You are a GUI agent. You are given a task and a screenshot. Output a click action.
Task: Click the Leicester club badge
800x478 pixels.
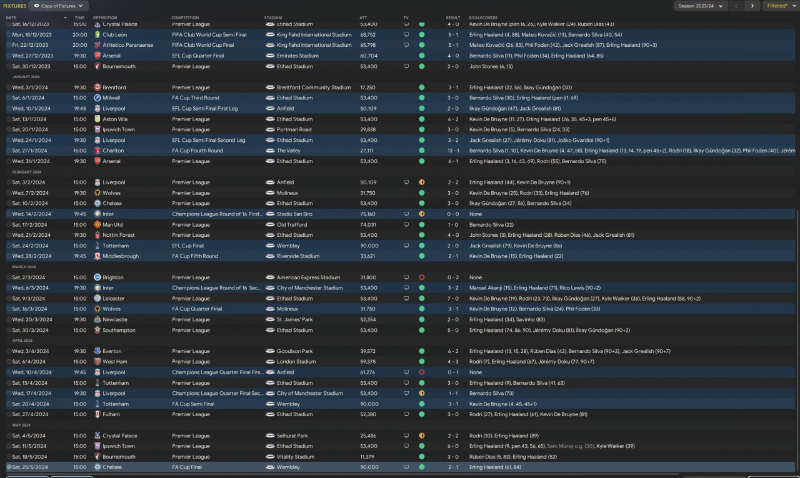click(97, 299)
